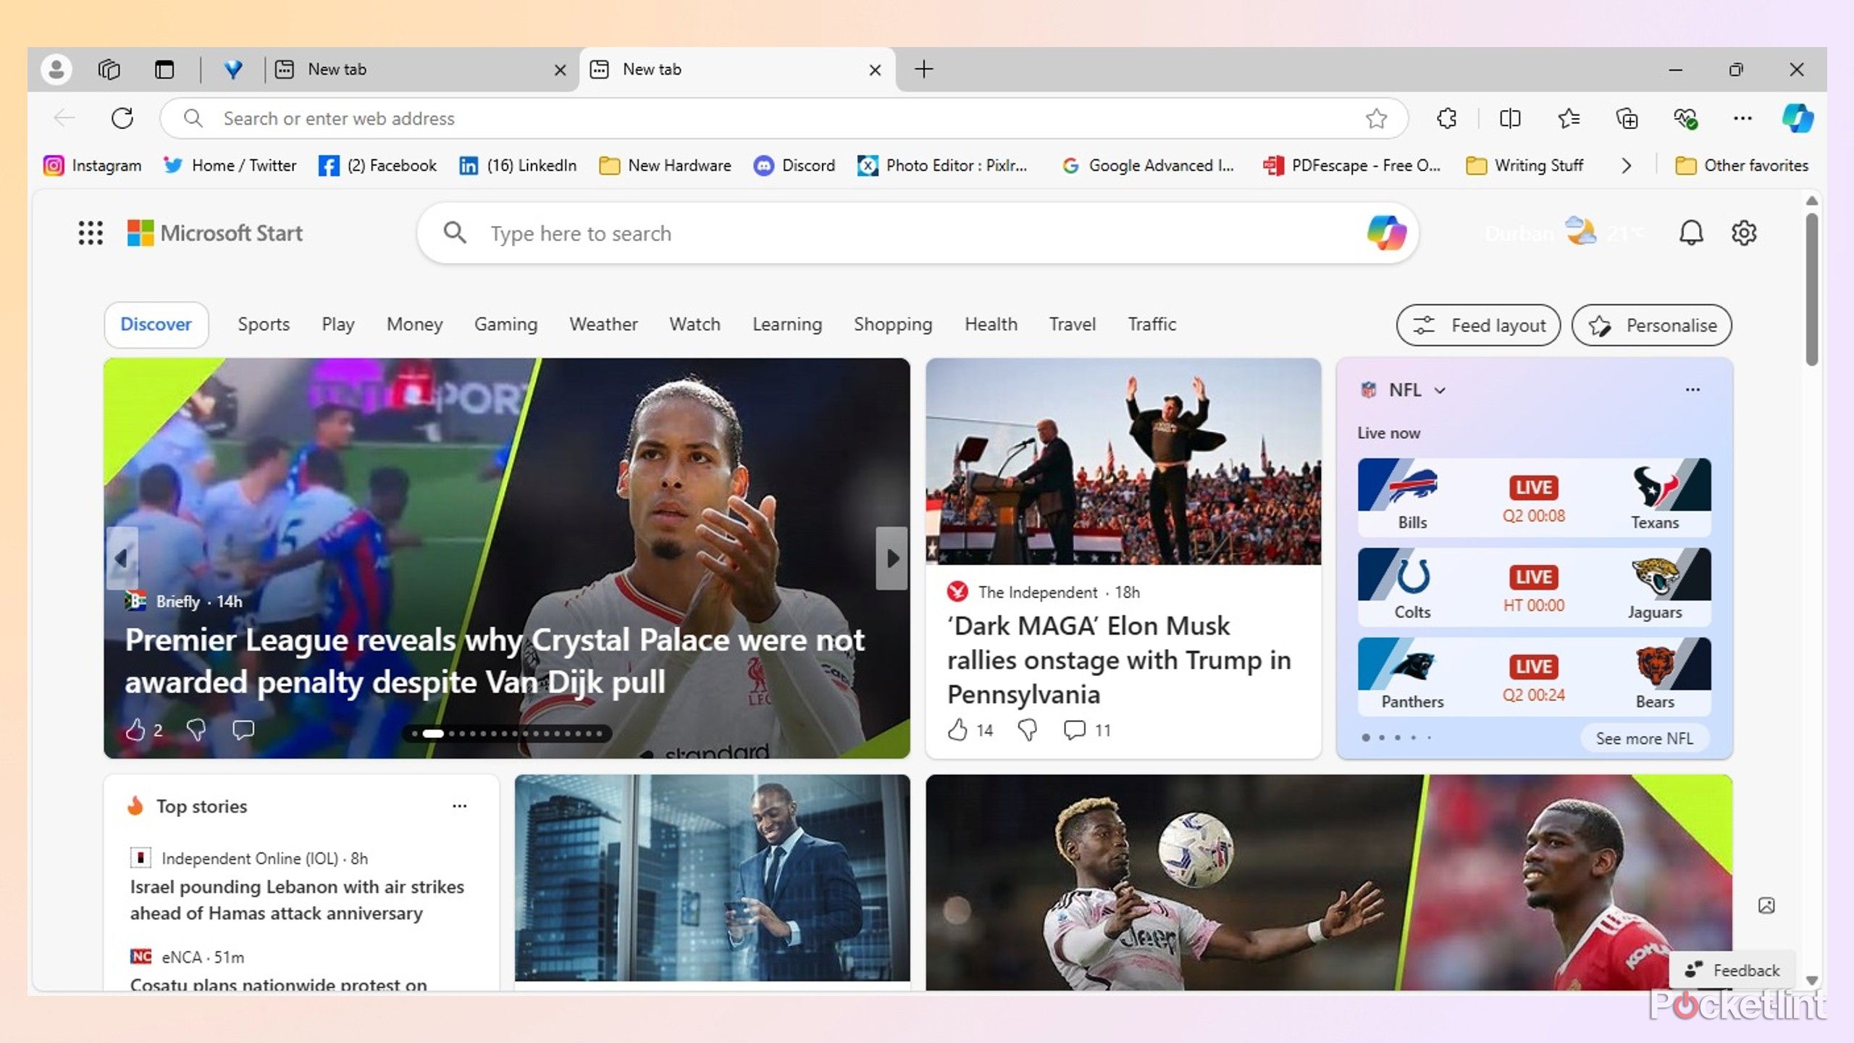Open Browser essentials heart icon

[x=1685, y=118]
